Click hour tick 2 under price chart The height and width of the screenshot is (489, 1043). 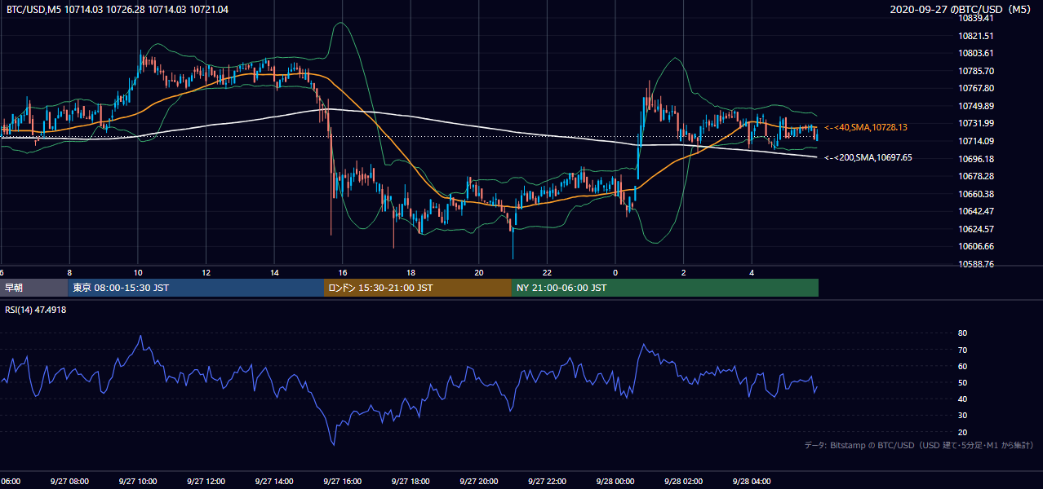[x=684, y=273]
